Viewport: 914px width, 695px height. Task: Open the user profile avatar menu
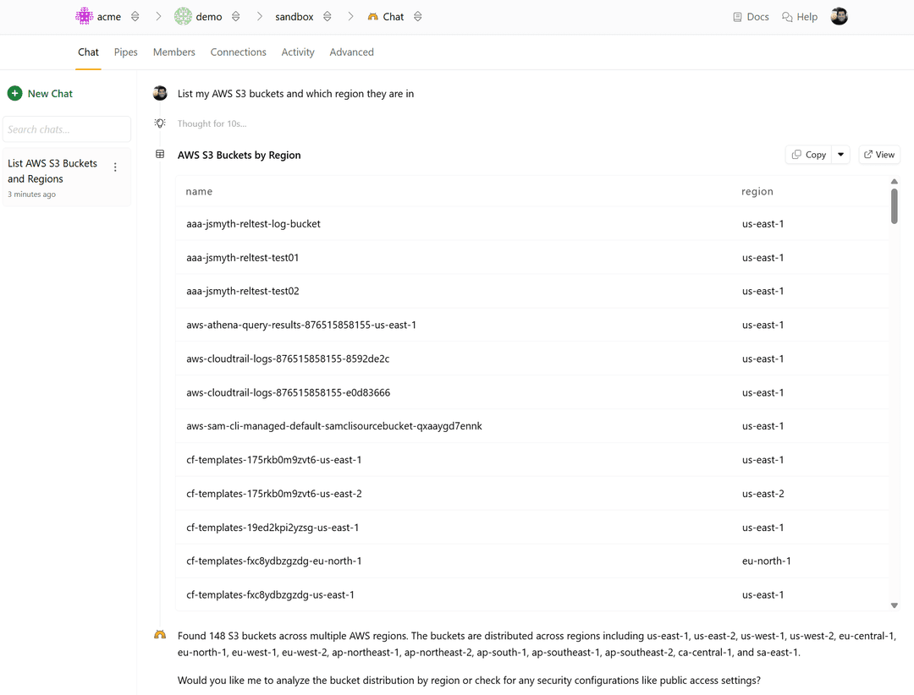click(839, 16)
